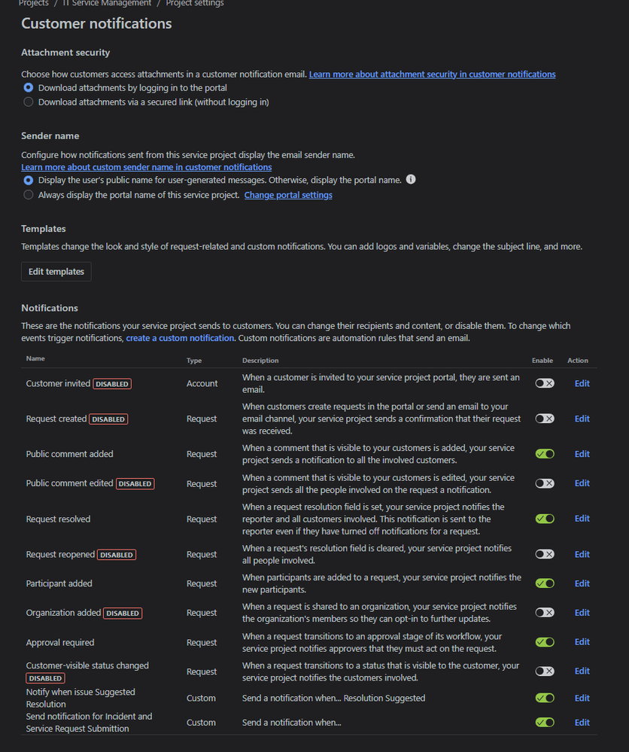Enable the Customer invited notification toggle
The width and height of the screenshot is (629, 752).
click(x=544, y=383)
